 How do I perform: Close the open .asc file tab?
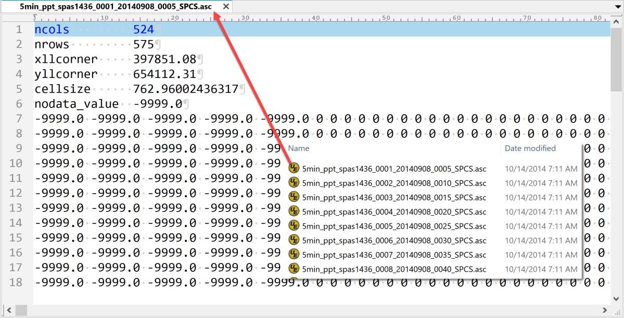pyautogui.click(x=225, y=7)
